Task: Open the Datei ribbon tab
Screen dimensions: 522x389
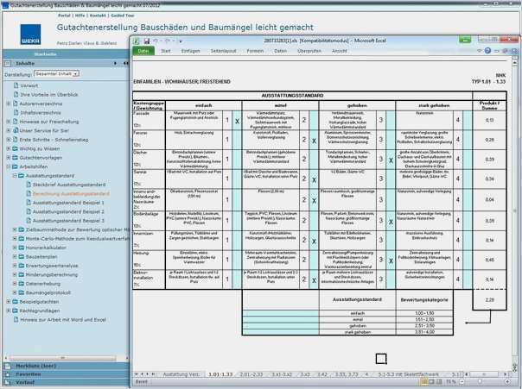Action: [143, 51]
